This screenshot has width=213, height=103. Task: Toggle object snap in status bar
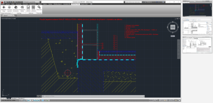coord(30,100)
